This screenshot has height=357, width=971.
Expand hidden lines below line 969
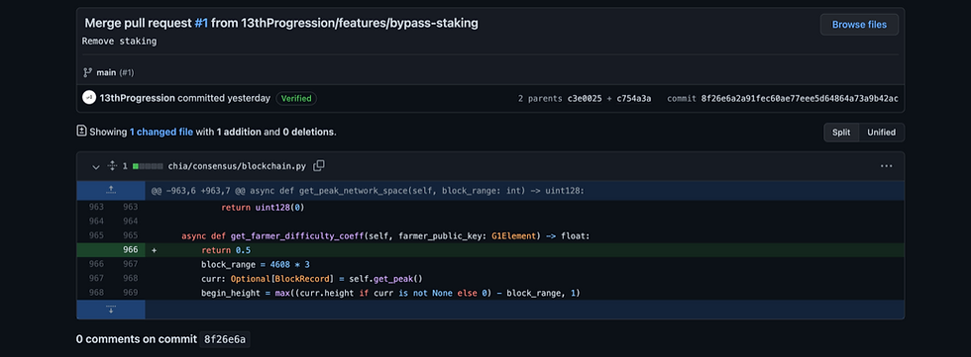click(x=111, y=309)
